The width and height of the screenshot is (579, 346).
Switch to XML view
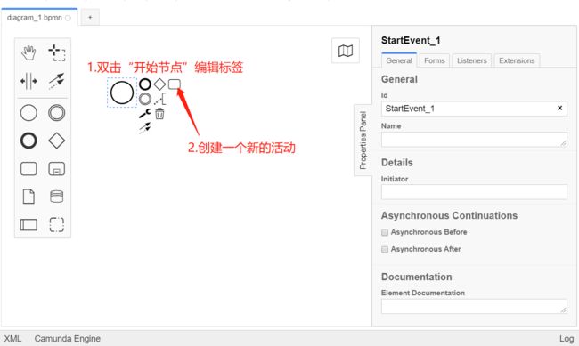[x=12, y=339]
